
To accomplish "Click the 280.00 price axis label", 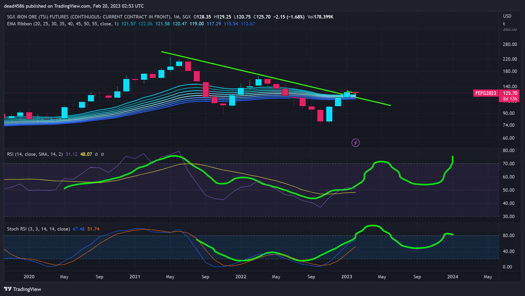I will tap(510, 44).
